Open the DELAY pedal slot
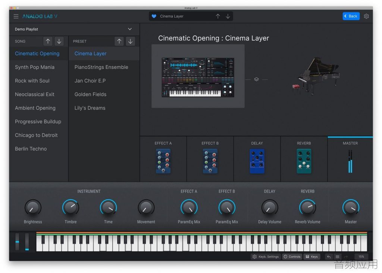 point(257,159)
